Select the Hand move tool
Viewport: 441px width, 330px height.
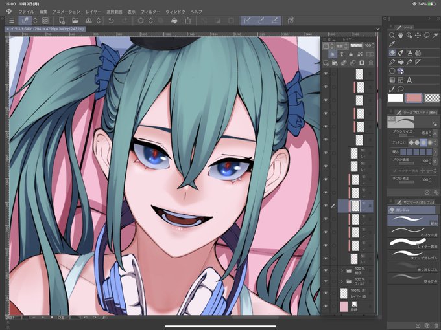(x=401, y=36)
